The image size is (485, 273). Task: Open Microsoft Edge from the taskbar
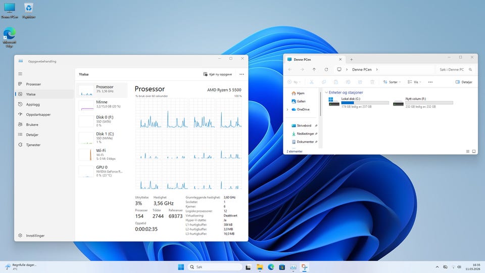coord(271,267)
